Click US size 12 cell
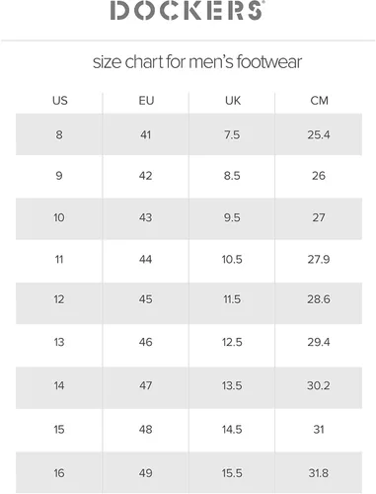The width and height of the screenshot is (376, 494). (x=59, y=299)
